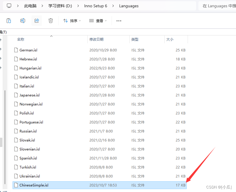Expand chevron after the computer icon
The height and width of the screenshot is (192, 236).
(18, 6)
